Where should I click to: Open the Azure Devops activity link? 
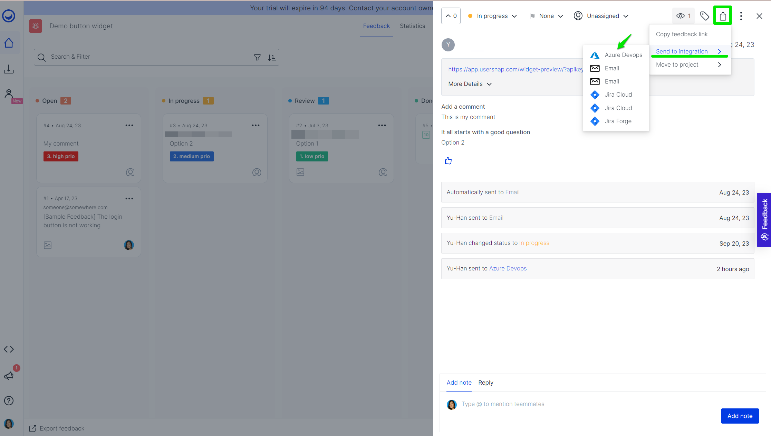(x=508, y=268)
